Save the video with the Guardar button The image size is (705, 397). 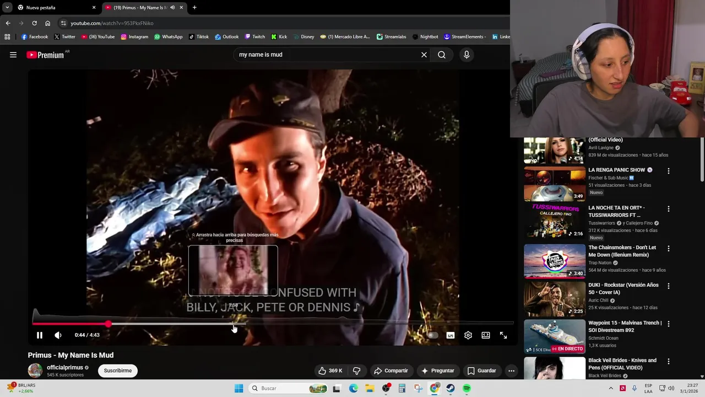pyautogui.click(x=481, y=371)
